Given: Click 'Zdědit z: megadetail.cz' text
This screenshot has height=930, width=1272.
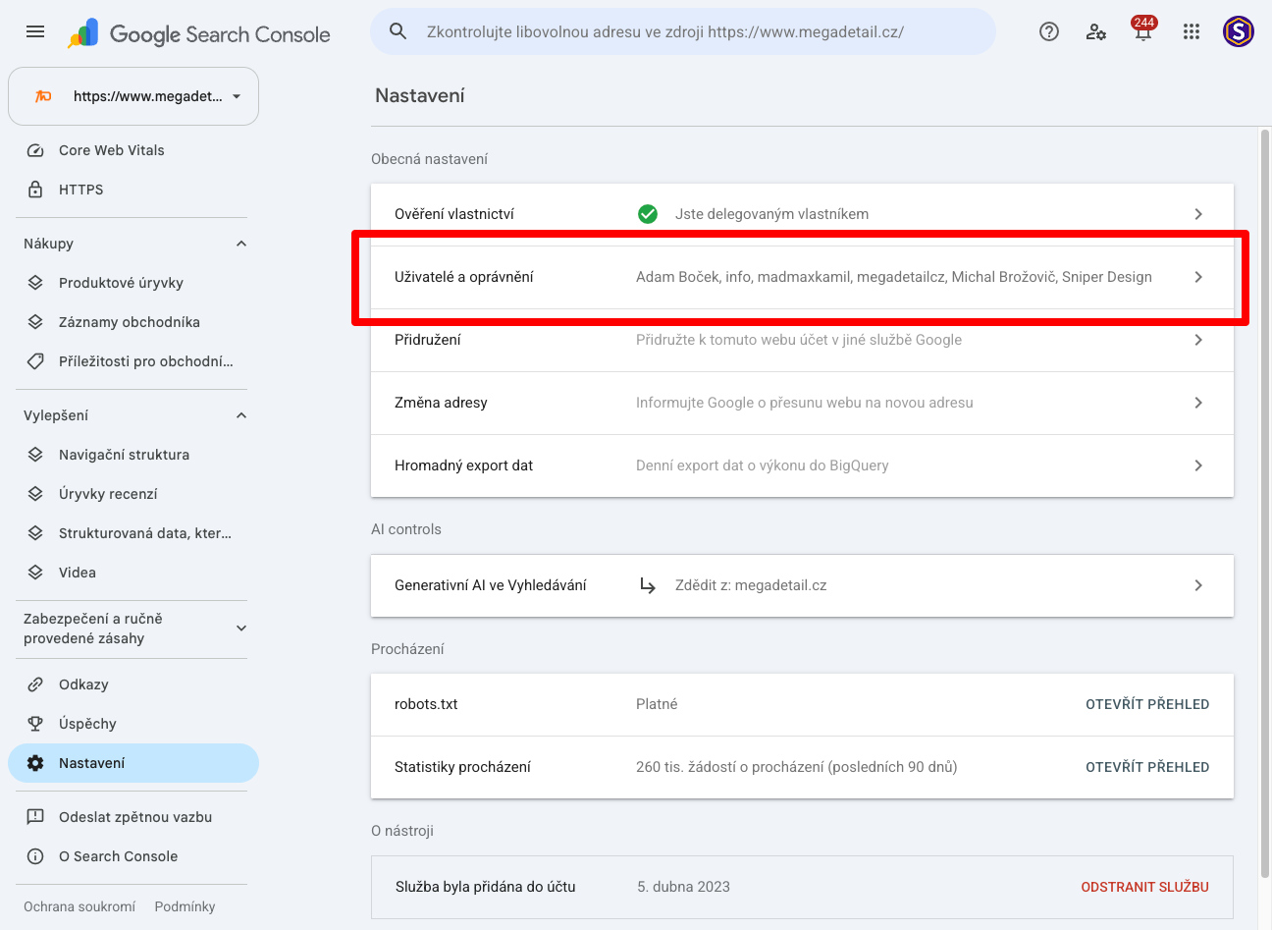Looking at the screenshot, I should (x=751, y=585).
